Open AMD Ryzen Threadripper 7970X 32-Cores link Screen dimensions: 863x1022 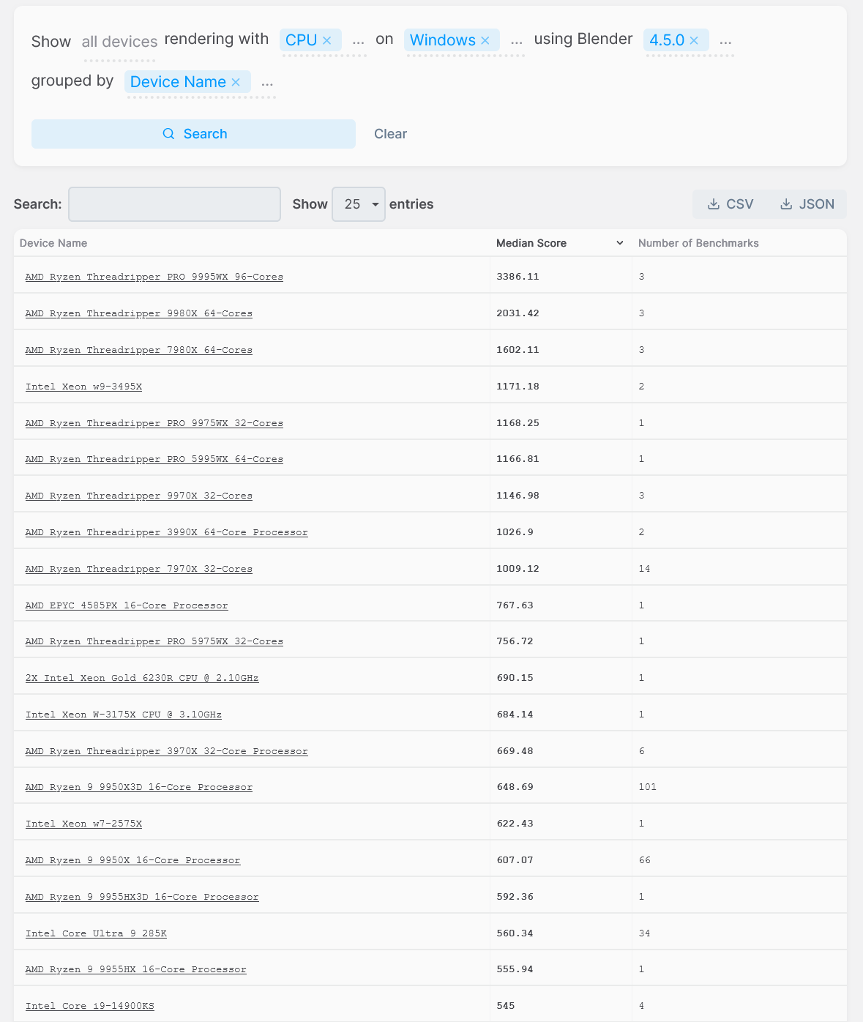point(139,569)
